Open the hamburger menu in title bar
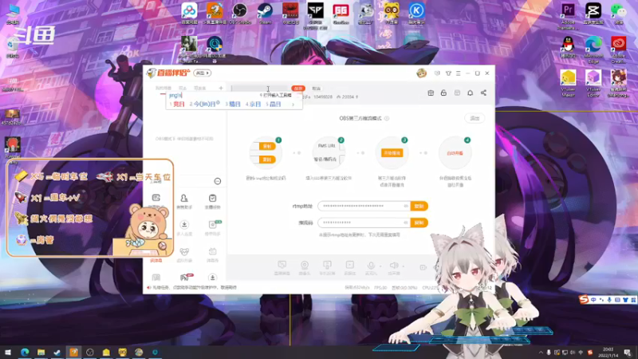This screenshot has height=359, width=638. [458, 73]
